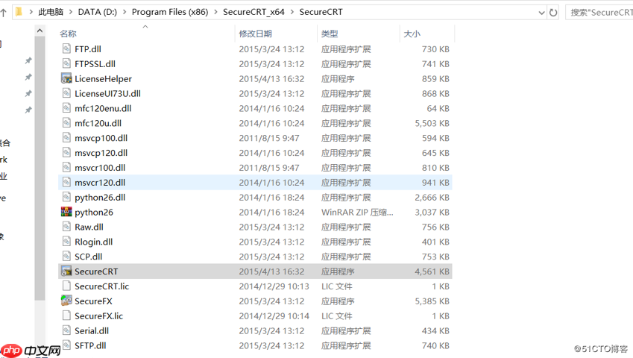Click the 4,561 KB size value

[432, 271]
